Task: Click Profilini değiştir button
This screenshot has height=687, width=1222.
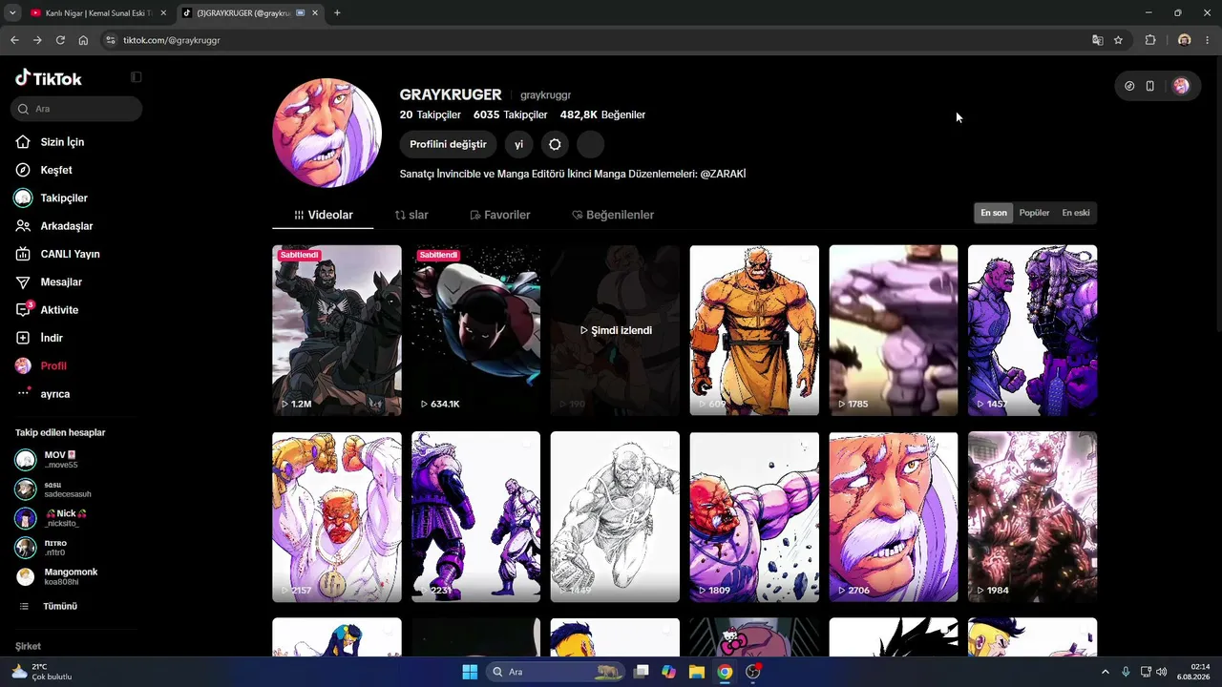Action: pyautogui.click(x=448, y=144)
